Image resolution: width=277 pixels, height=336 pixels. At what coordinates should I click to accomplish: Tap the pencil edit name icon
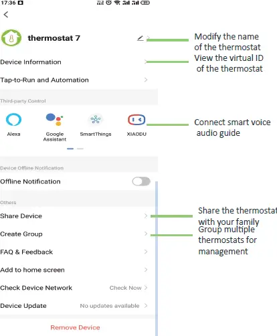point(140,38)
